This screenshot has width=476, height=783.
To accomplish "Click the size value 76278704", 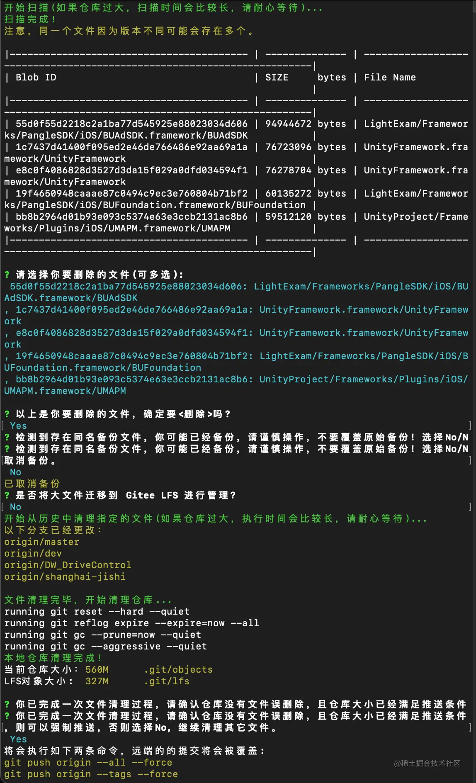I will 288,170.
